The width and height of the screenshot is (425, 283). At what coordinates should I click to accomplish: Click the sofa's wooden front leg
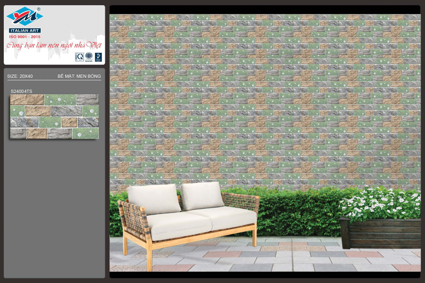point(149,258)
